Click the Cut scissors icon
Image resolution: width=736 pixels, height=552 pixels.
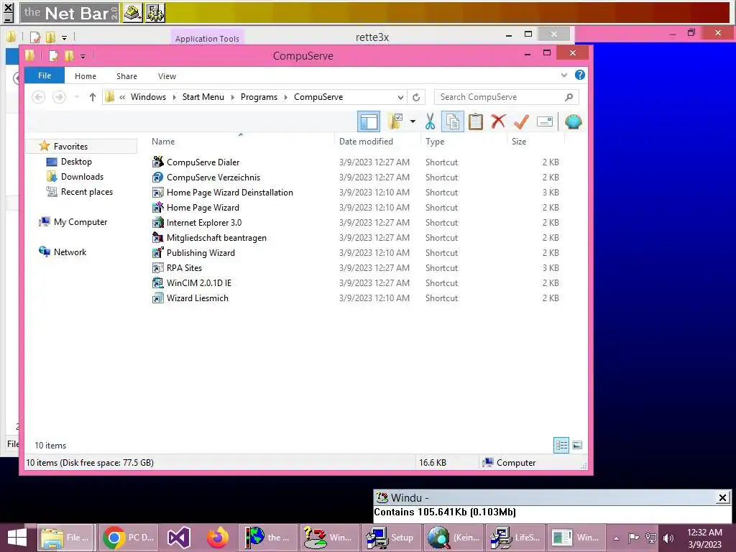430,121
